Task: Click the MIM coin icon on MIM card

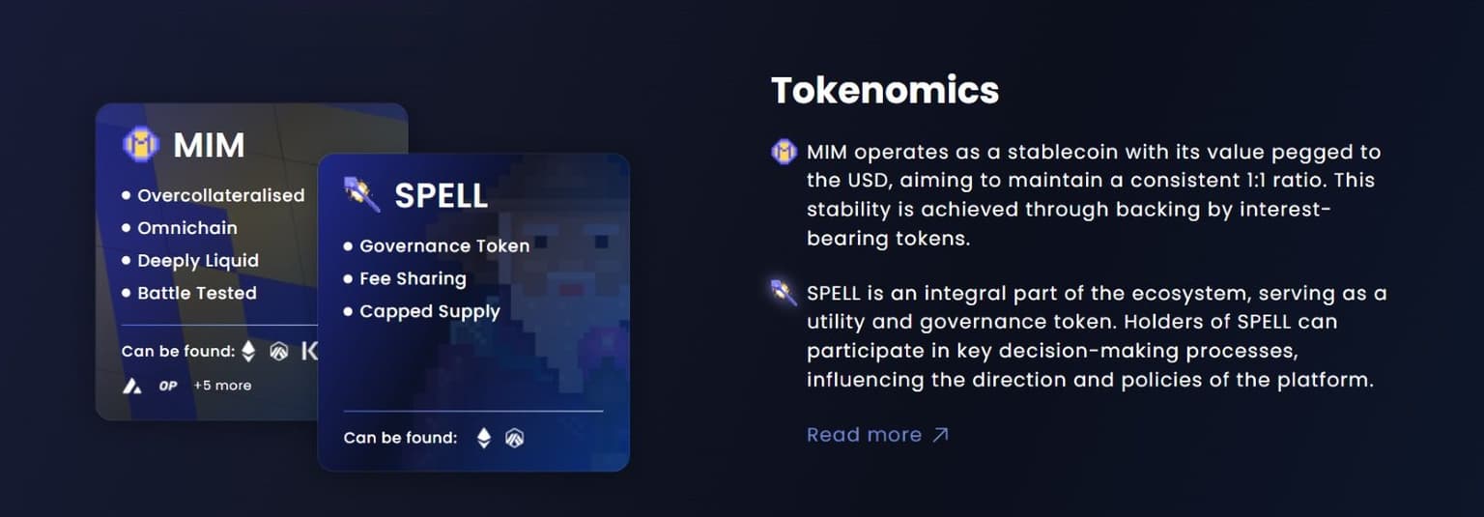Action: click(141, 144)
